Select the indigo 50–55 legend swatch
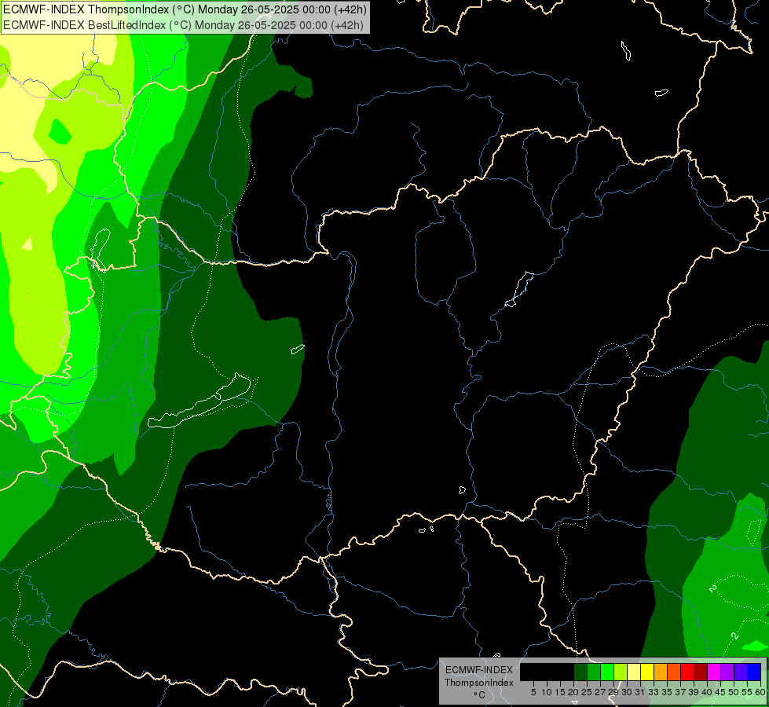Viewport: 769px width, 707px height. pos(741,672)
